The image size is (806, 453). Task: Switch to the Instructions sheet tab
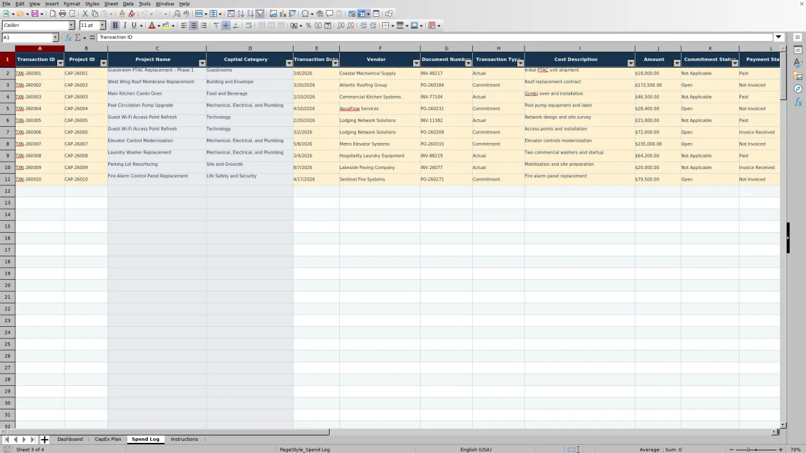pyautogui.click(x=184, y=439)
